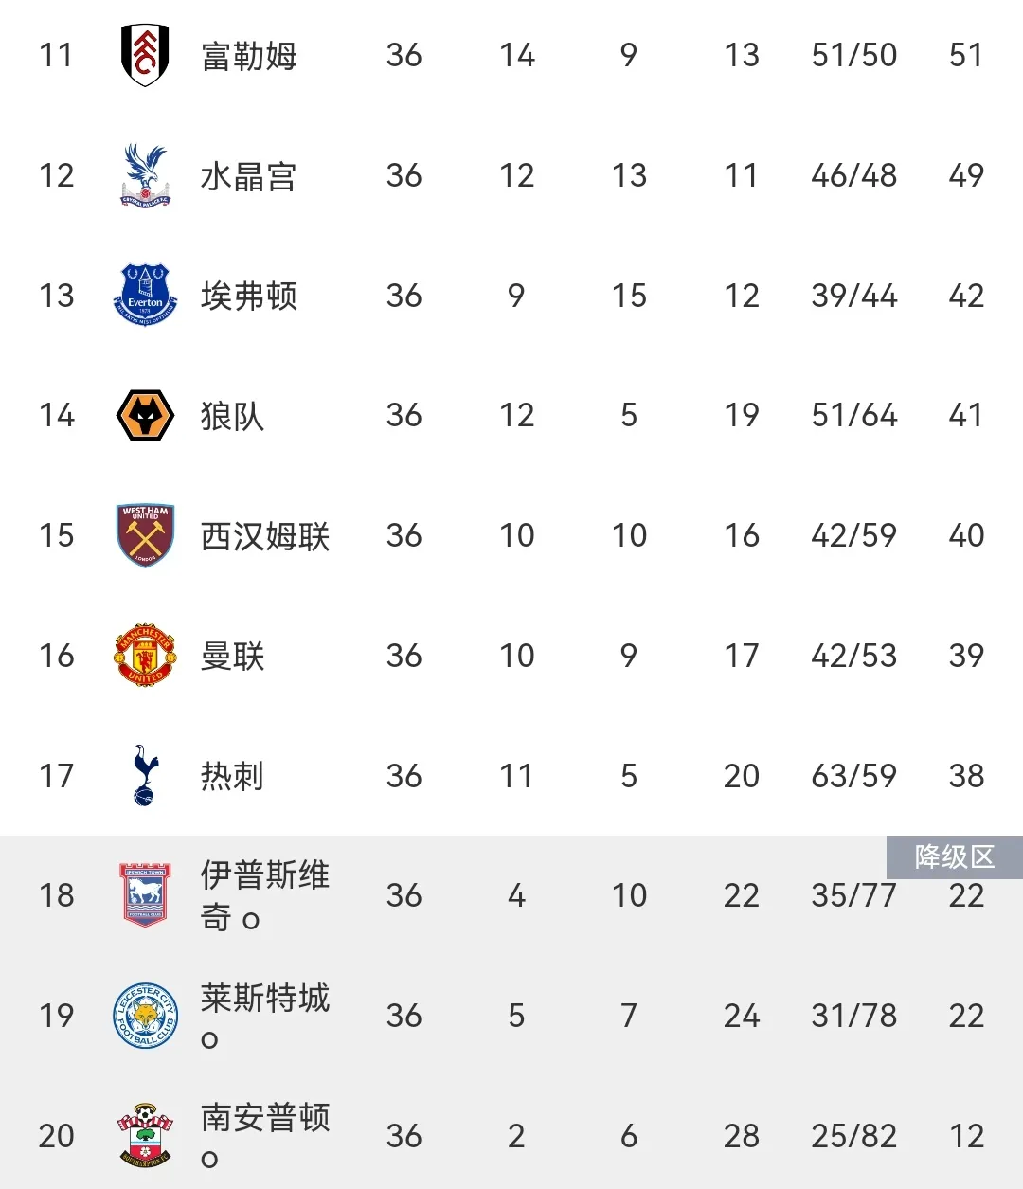1023x1189 pixels.
Task: Tap the Manchester United badge
Action: (145, 656)
